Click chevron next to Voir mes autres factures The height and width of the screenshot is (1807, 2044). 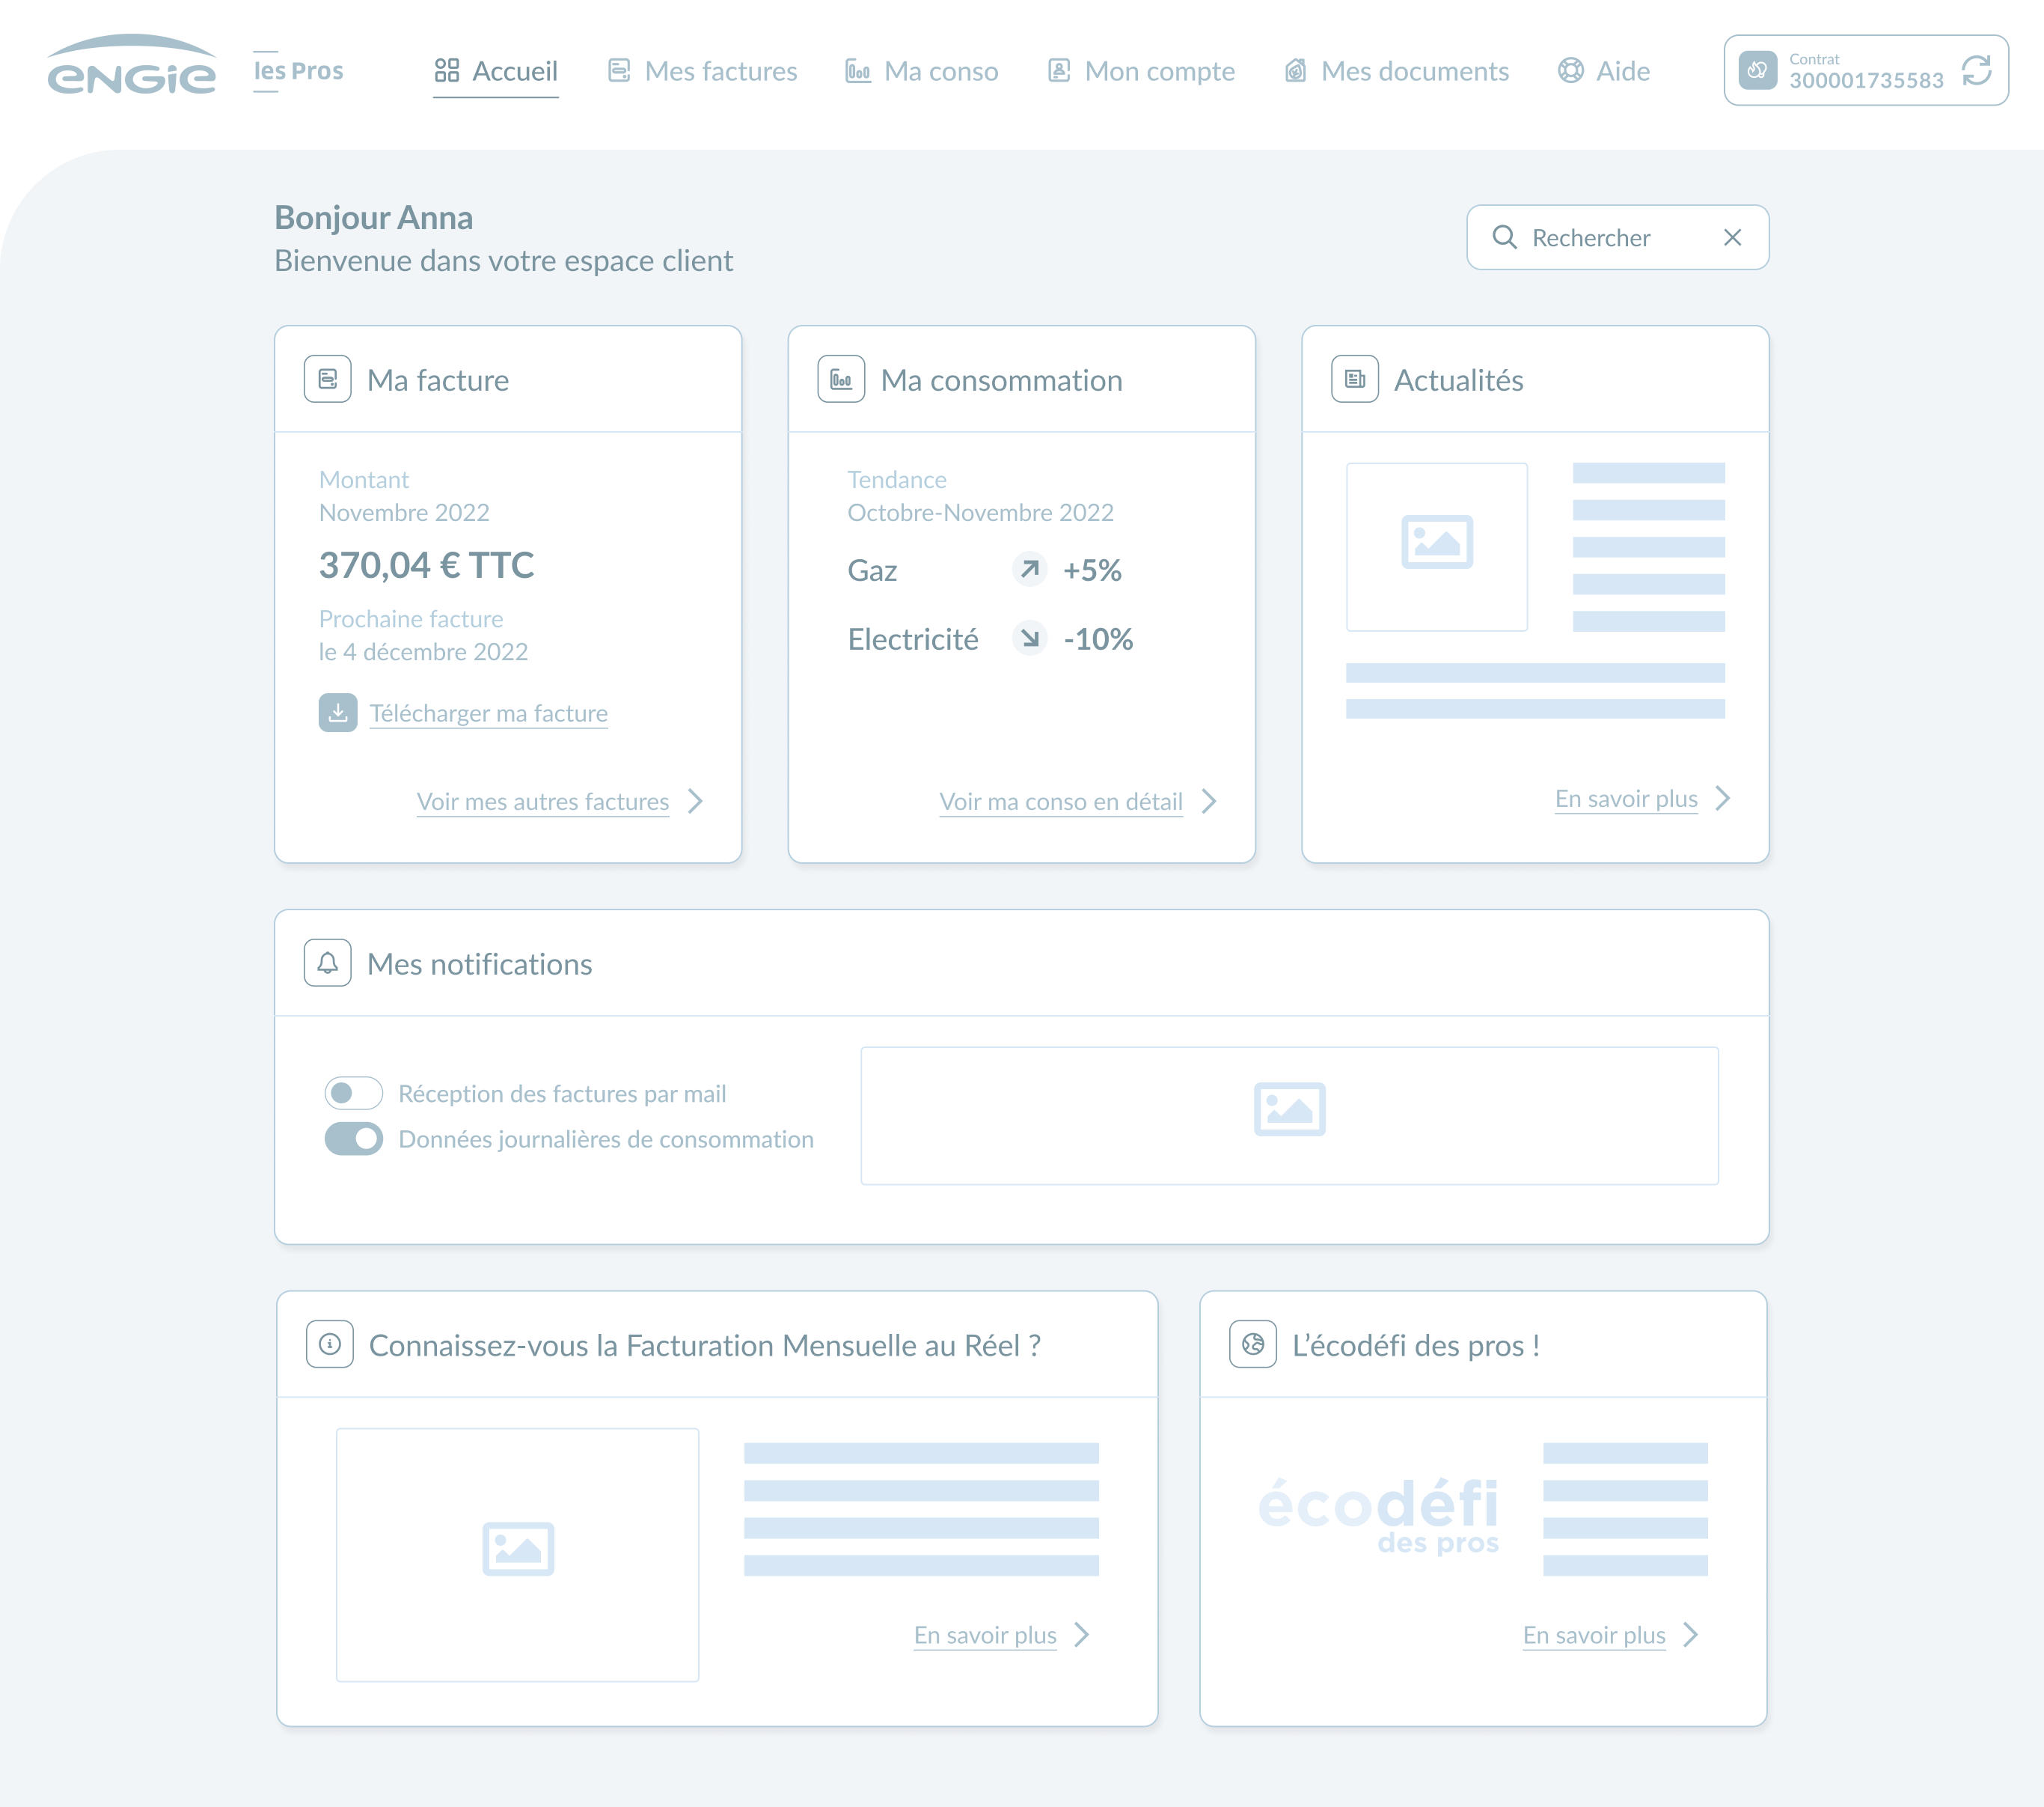[x=696, y=800]
